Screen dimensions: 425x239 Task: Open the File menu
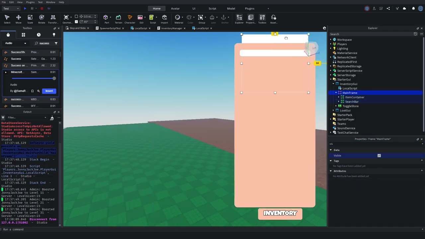3,2
